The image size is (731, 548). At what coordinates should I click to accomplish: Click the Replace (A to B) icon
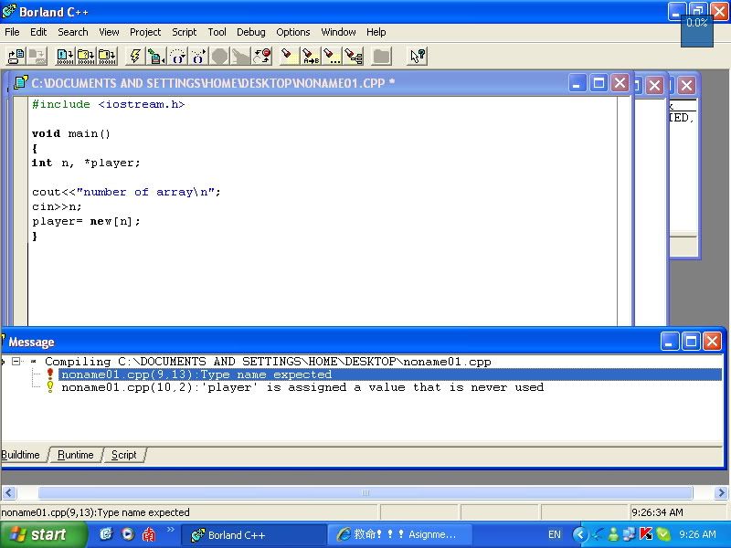[x=311, y=57]
